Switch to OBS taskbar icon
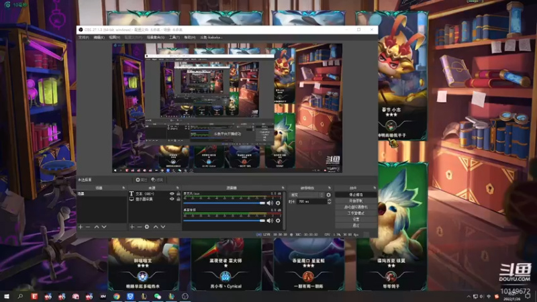This screenshot has height=302, width=537. point(185,296)
